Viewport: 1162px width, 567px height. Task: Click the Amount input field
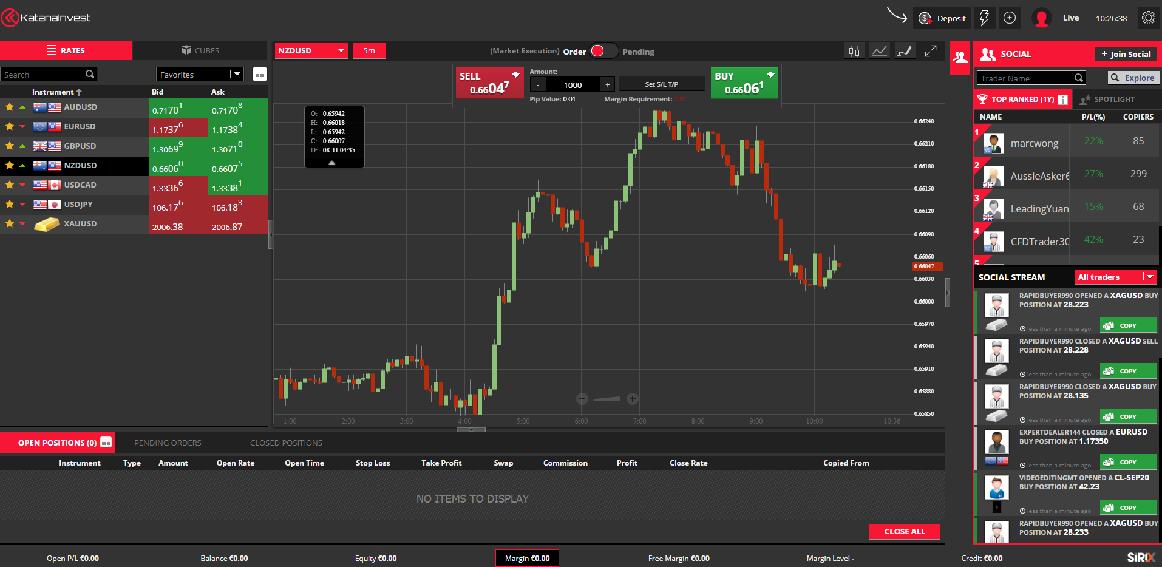point(573,84)
